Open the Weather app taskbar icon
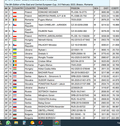Viewport: 120px width, 126px height. 32,123
